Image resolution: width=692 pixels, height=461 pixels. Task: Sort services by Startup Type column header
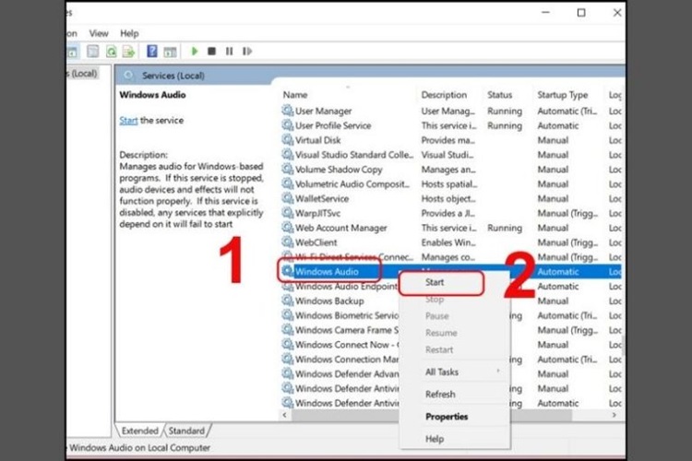coord(562,95)
